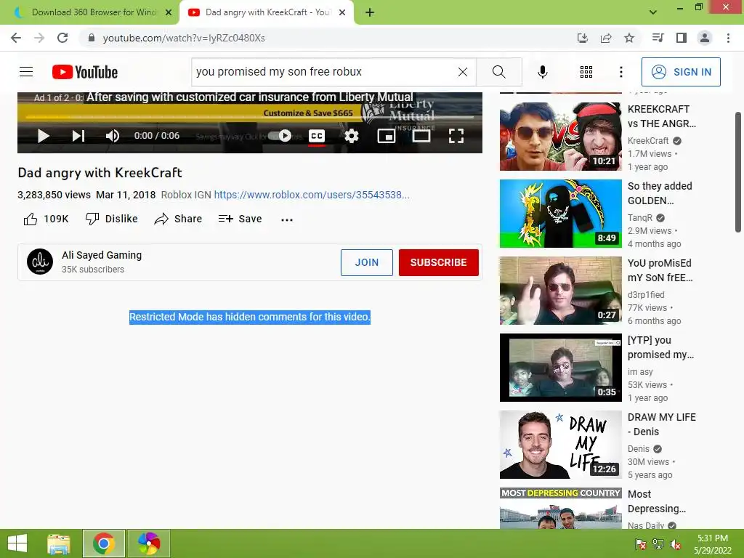The width and height of the screenshot is (744, 558).
Task: Open the Roblox user profile link
Action: point(311,195)
